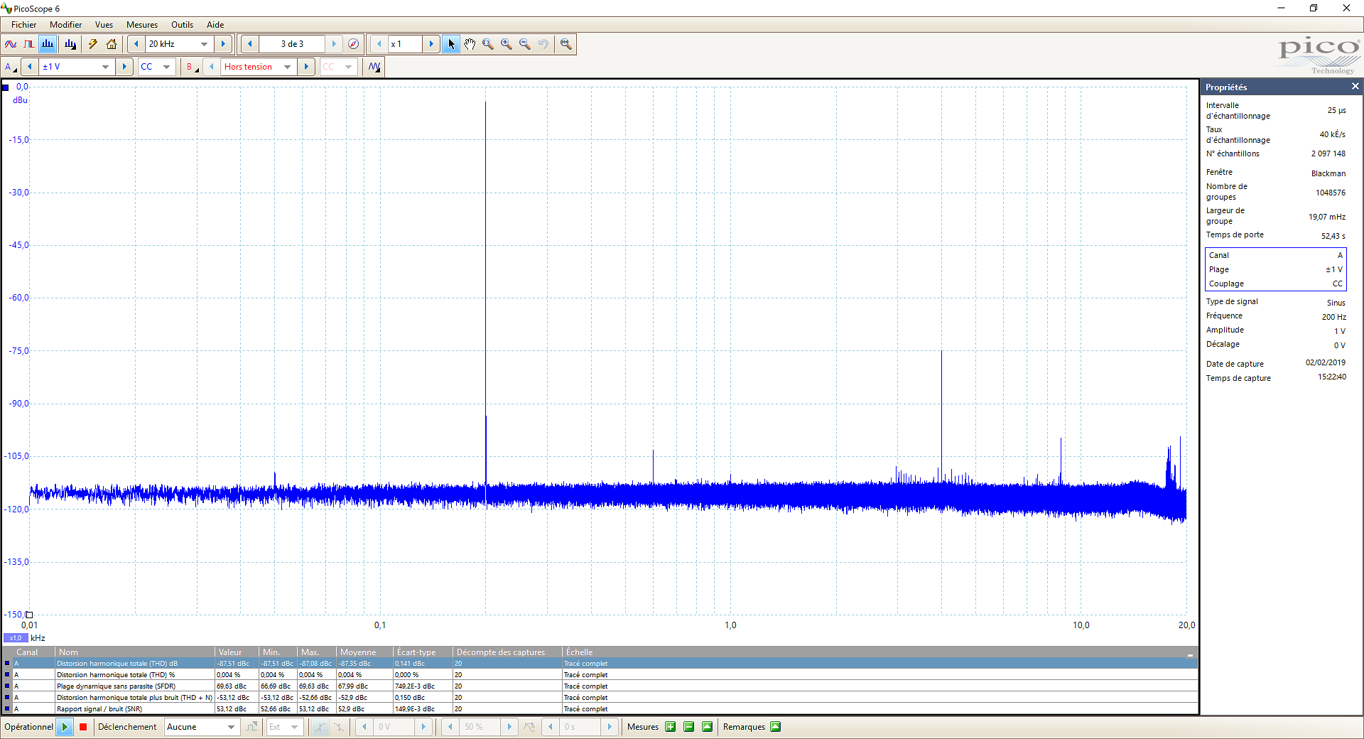Open math channels waveform icon
The width and height of the screenshot is (1364, 739).
(x=374, y=67)
